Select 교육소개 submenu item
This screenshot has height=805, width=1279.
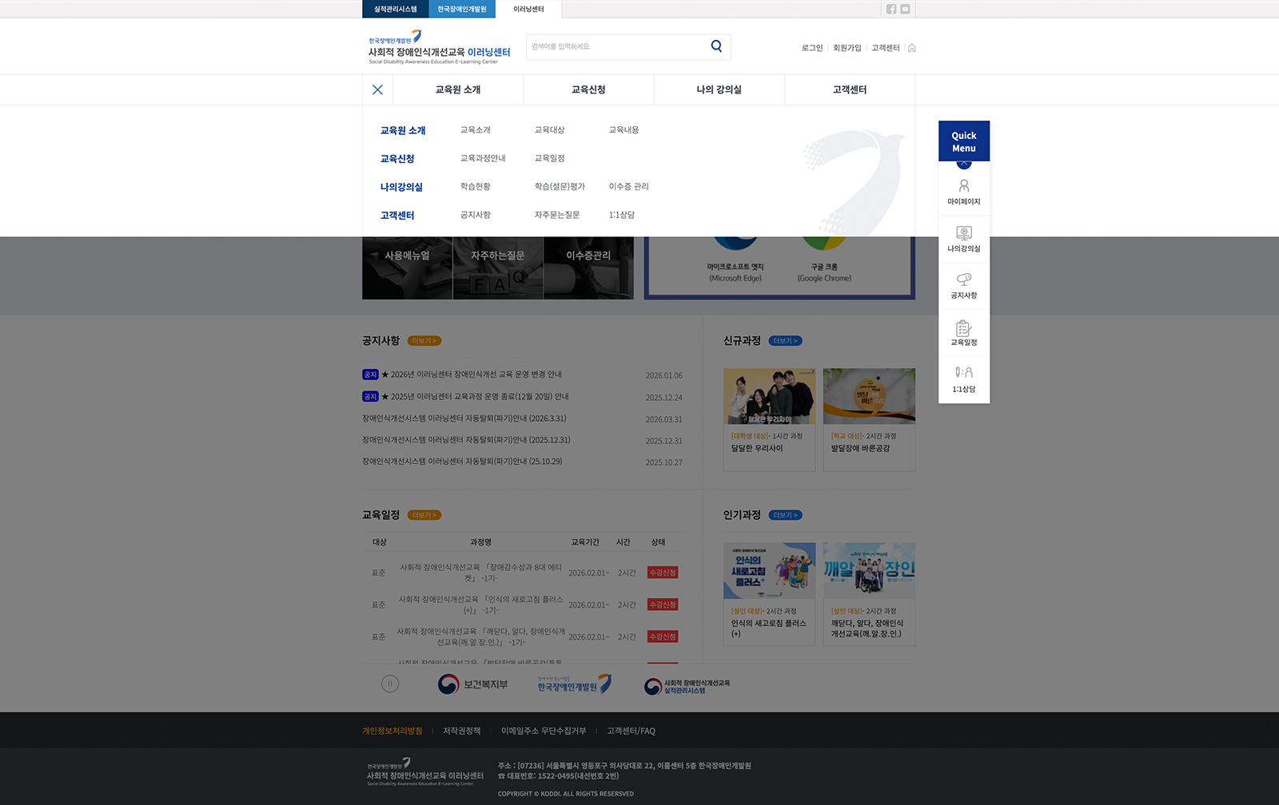(x=476, y=129)
